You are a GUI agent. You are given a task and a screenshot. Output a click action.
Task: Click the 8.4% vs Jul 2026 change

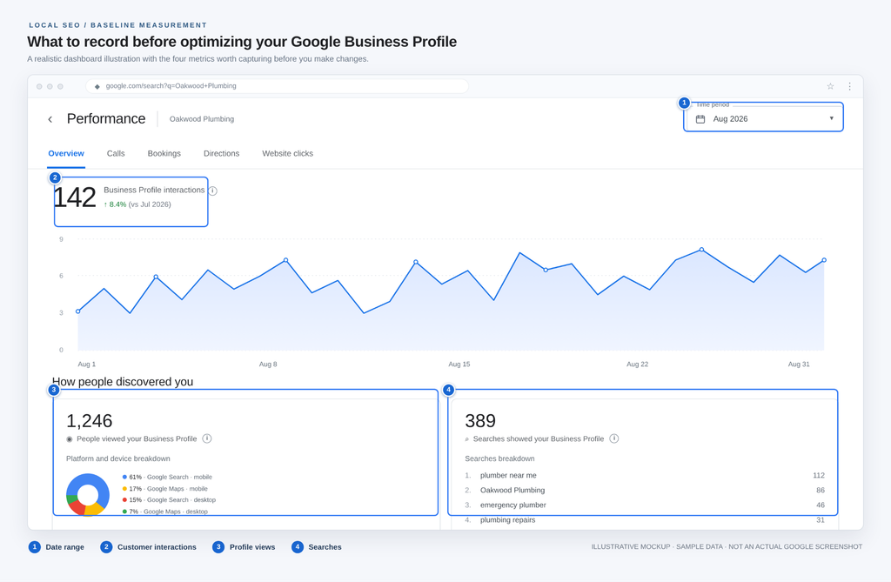point(137,204)
